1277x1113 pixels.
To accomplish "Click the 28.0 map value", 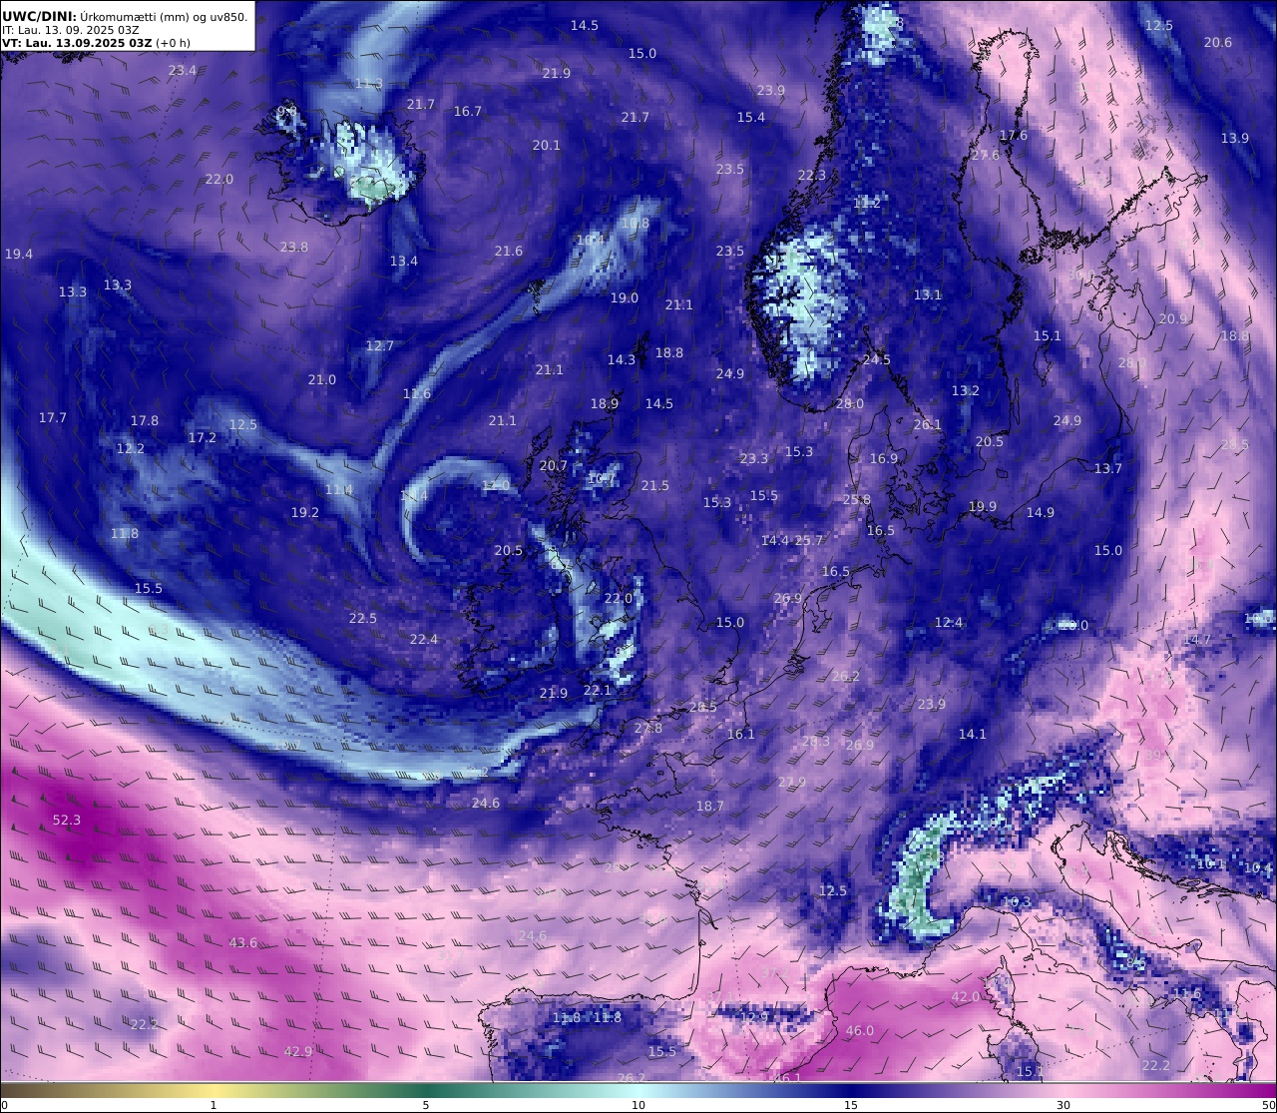I will (850, 403).
